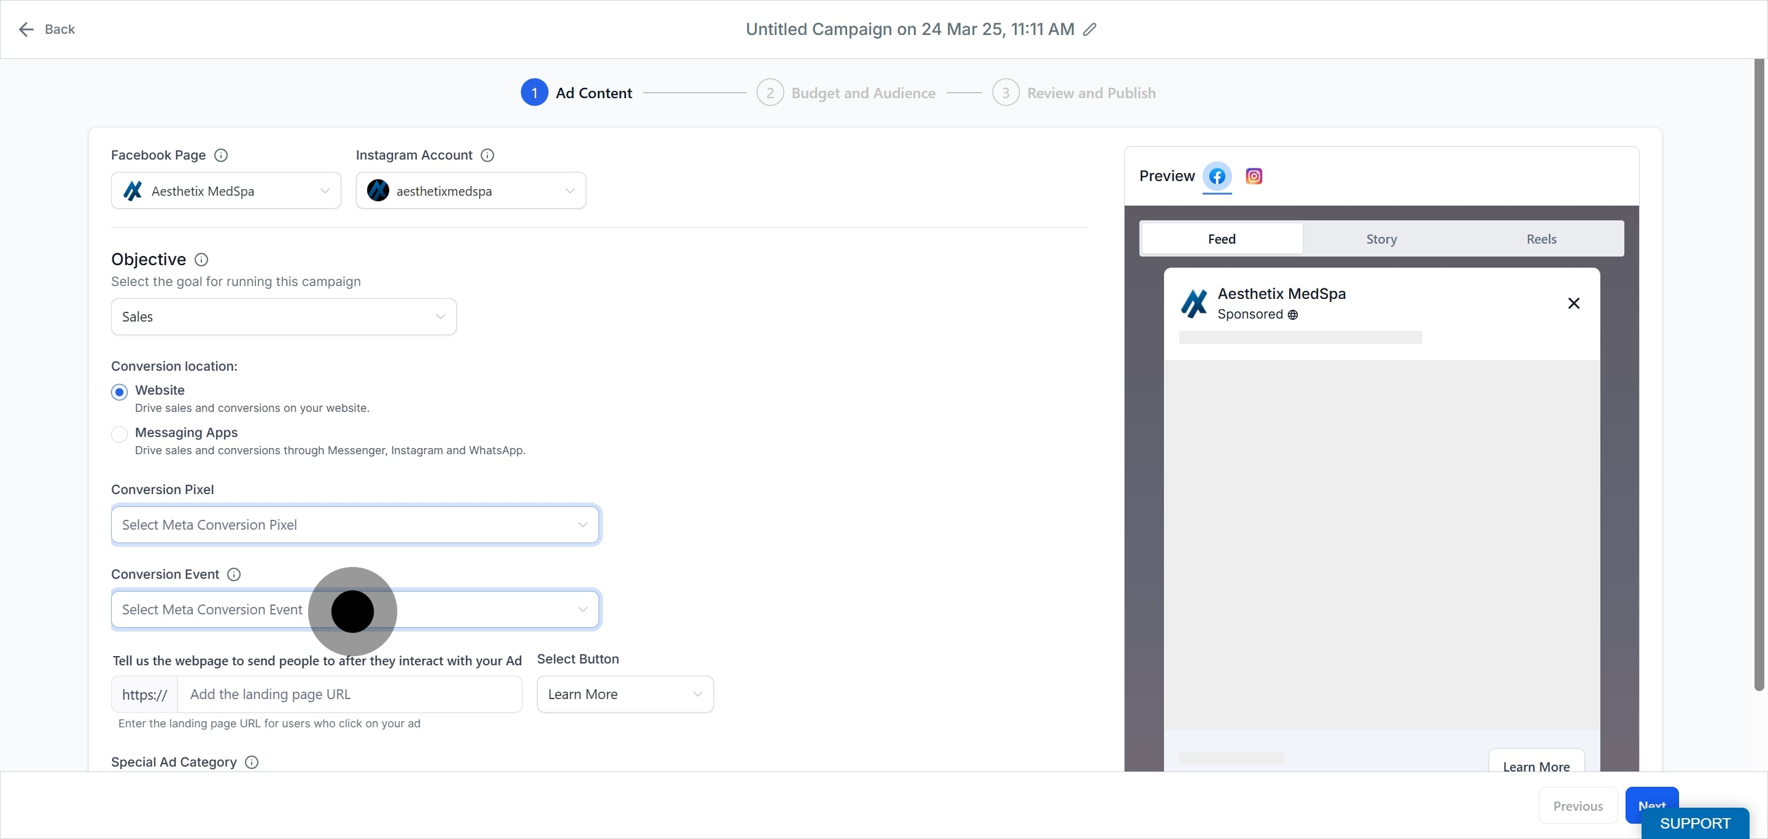Open Instagram Account info icon
This screenshot has width=1768, height=839.
click(487, 155)
